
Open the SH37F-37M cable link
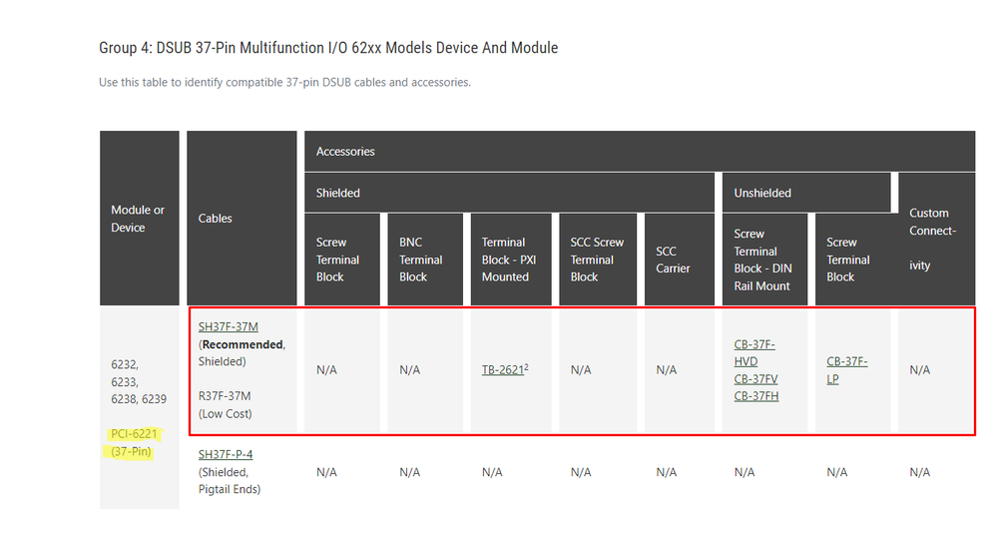coord(228,326)
